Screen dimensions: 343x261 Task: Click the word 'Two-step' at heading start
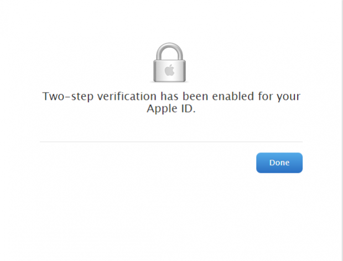(68, 96)
